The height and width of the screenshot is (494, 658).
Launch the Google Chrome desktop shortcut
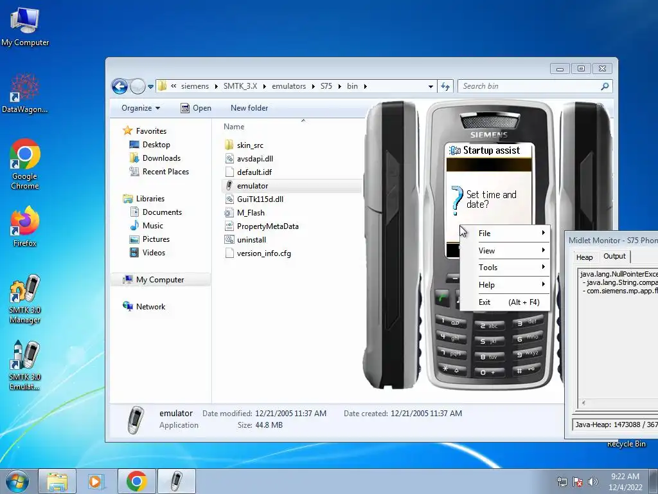25,164
